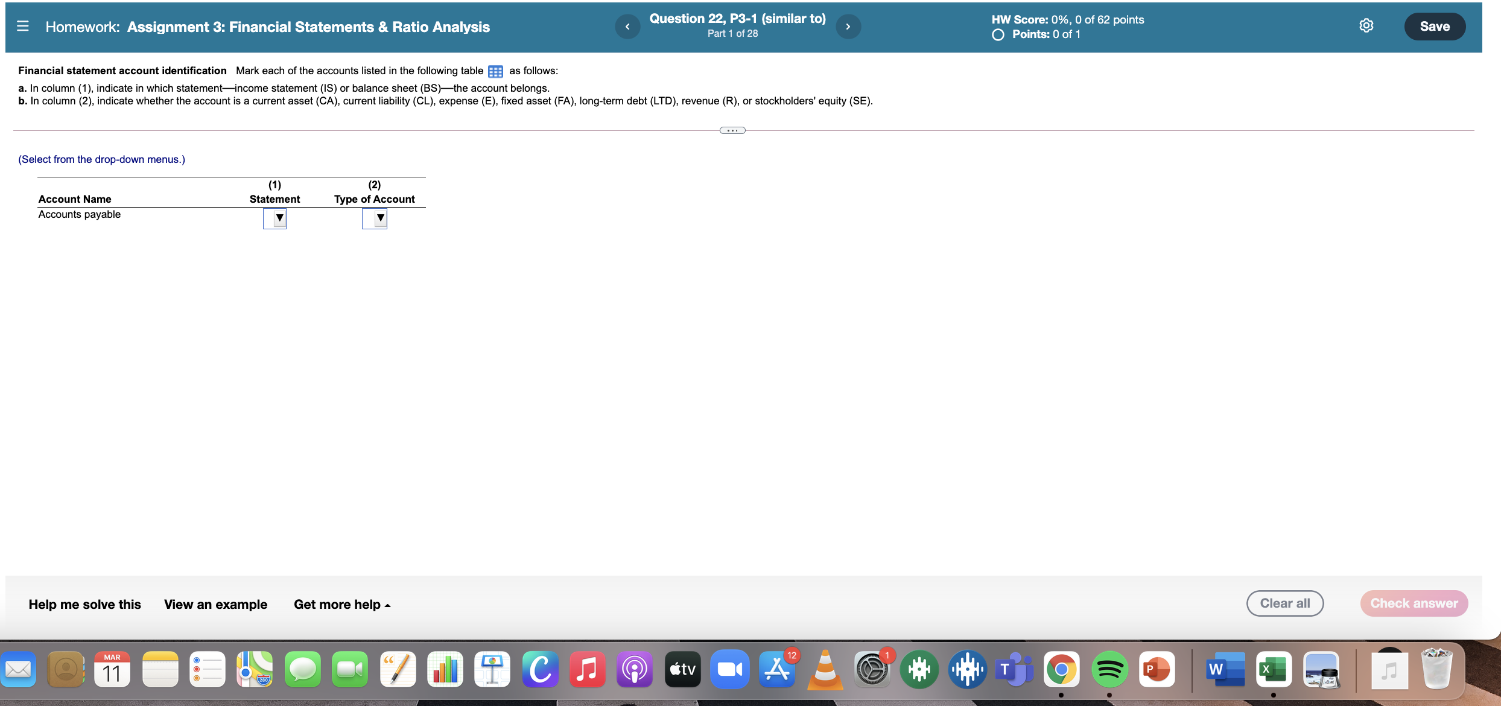The height and width of the screenshot is (706, 1501).
Task: Navigate to the next question part
Action: (848, 26)
